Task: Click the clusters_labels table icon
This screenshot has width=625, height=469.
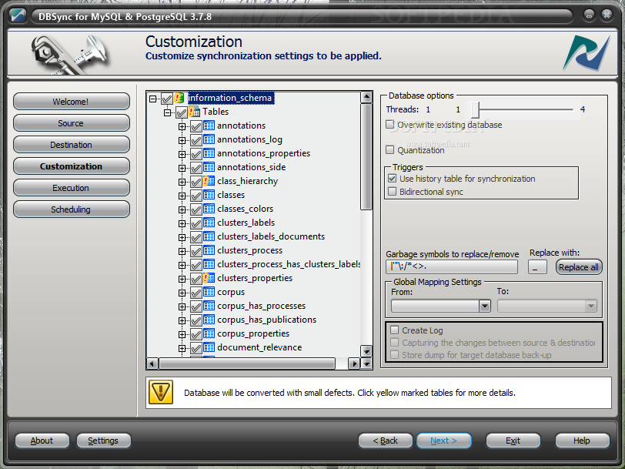Action: tap(209, 223)
